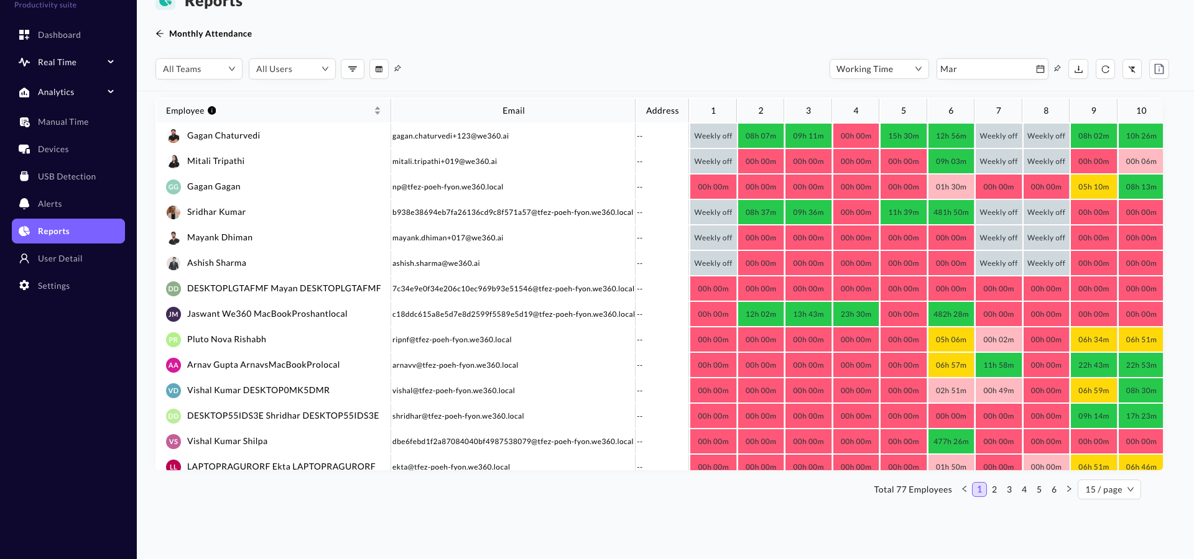Clear the applied filters
The height and width of the screenshot is (559, 1194).
point(1132,69)
